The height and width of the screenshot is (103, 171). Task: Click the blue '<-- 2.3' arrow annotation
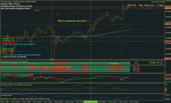pos(146,8)
